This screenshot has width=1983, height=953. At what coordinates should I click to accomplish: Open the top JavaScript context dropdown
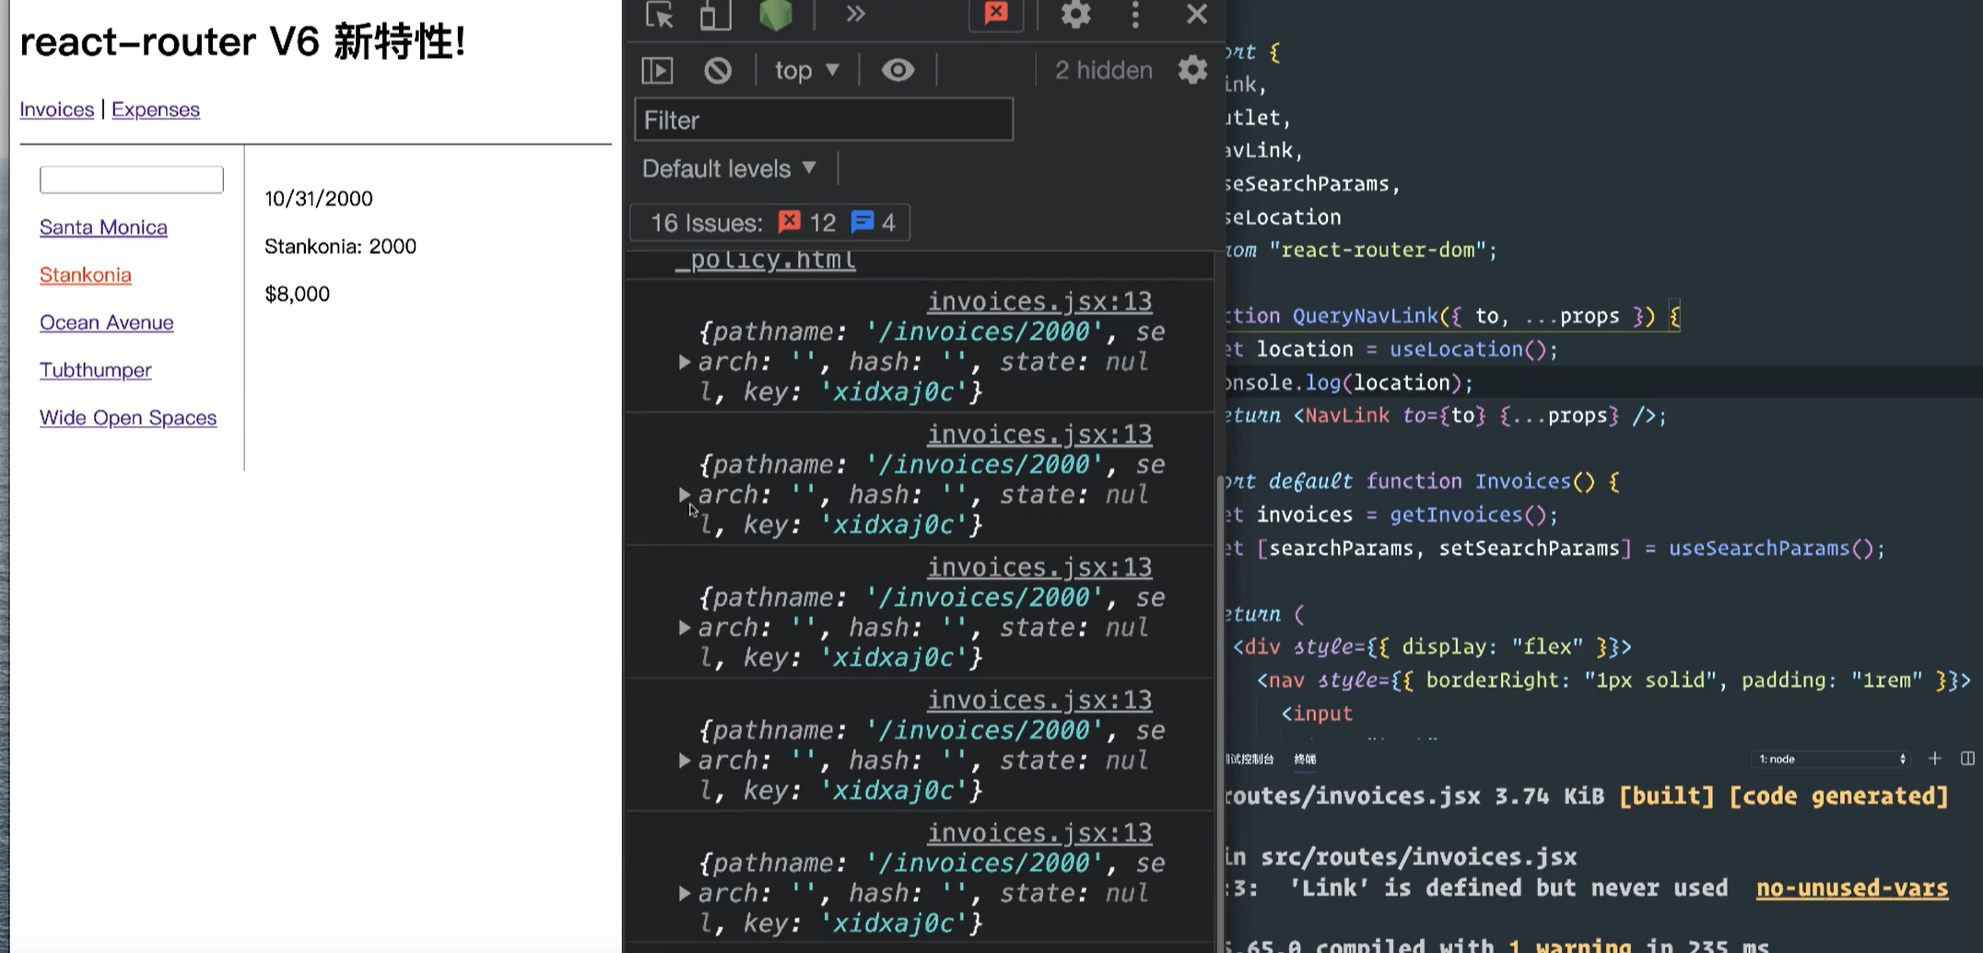pyautogui.click(x=807, y=70)
